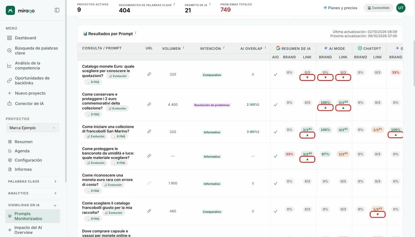
Task: Open the Planes y precios link
Action: pos(340,8)
